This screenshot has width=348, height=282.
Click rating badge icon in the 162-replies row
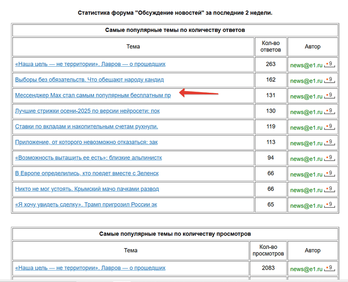[329, 80]
